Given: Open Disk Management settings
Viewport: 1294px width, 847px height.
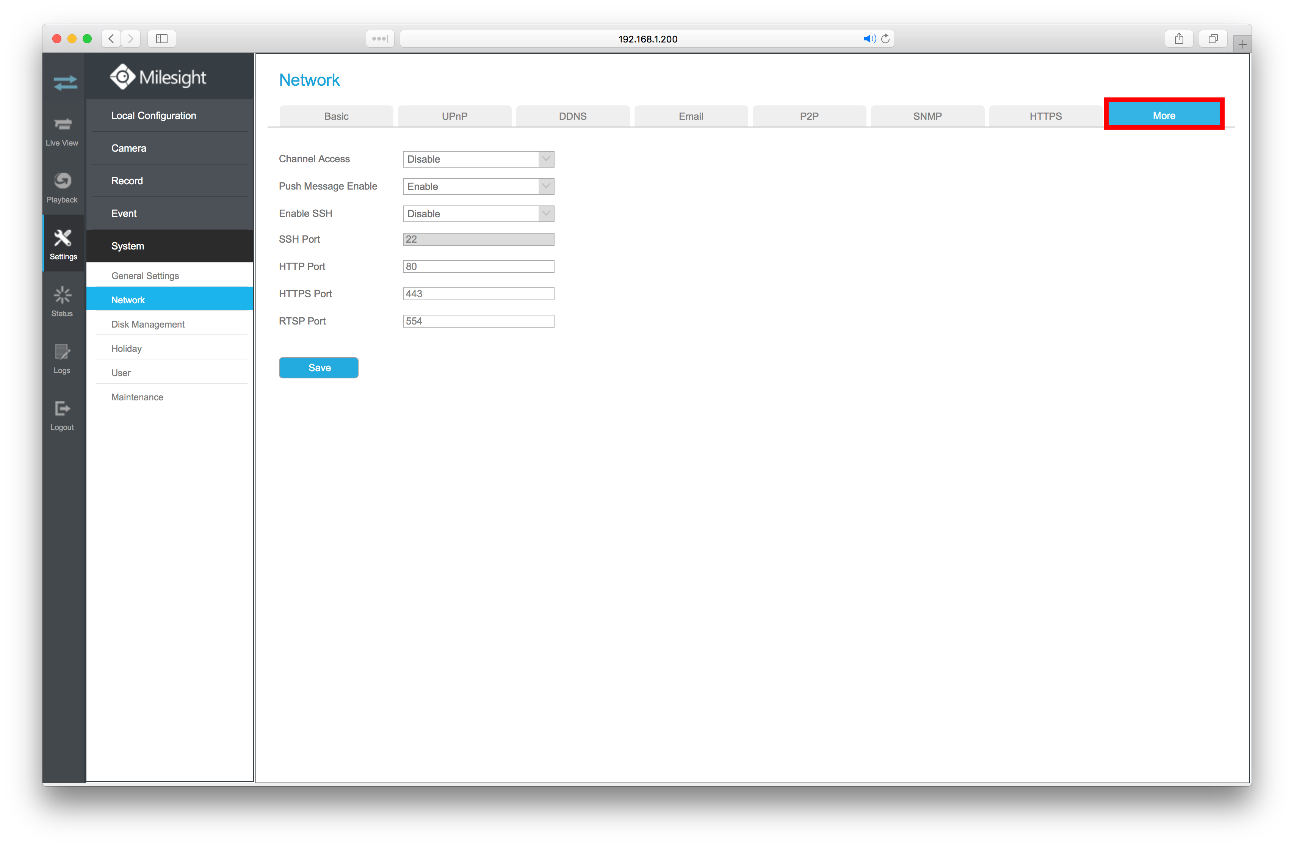Looking at the screenshot, I should pos(148,324).
